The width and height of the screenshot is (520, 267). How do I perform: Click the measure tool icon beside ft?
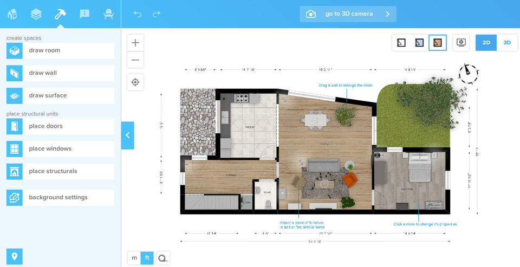pyautogui.click(x=163, y=258)
